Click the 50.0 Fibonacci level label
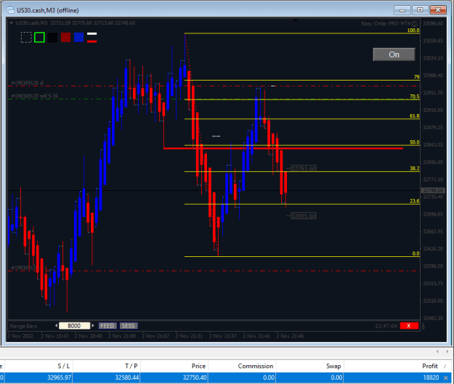The height and width of the screenshot is (384, 454). point(414,142)
